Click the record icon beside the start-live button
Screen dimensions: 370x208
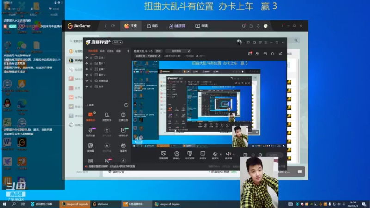(x=246, y=155)
